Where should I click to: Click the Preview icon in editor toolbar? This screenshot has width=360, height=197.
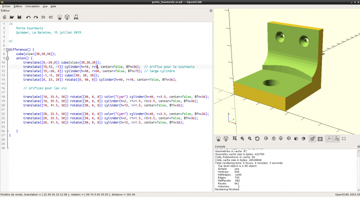tap(60, 17)
